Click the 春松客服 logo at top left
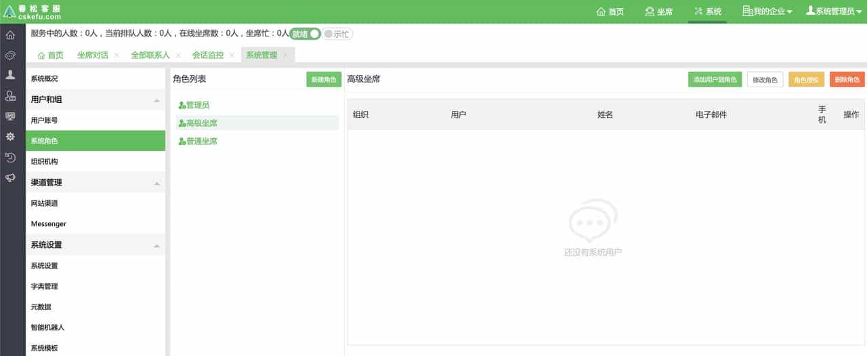The image size is (867, 356). coord(33,12)
